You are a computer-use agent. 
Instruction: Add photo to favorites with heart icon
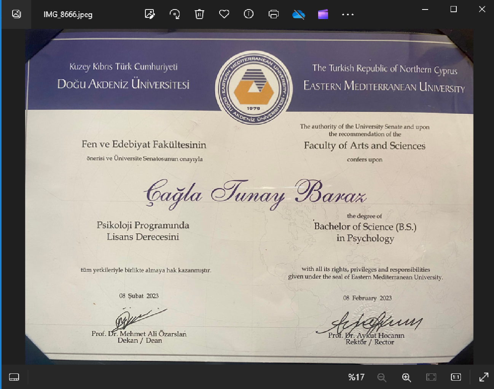pyautogui.click(x=224, y=14)
